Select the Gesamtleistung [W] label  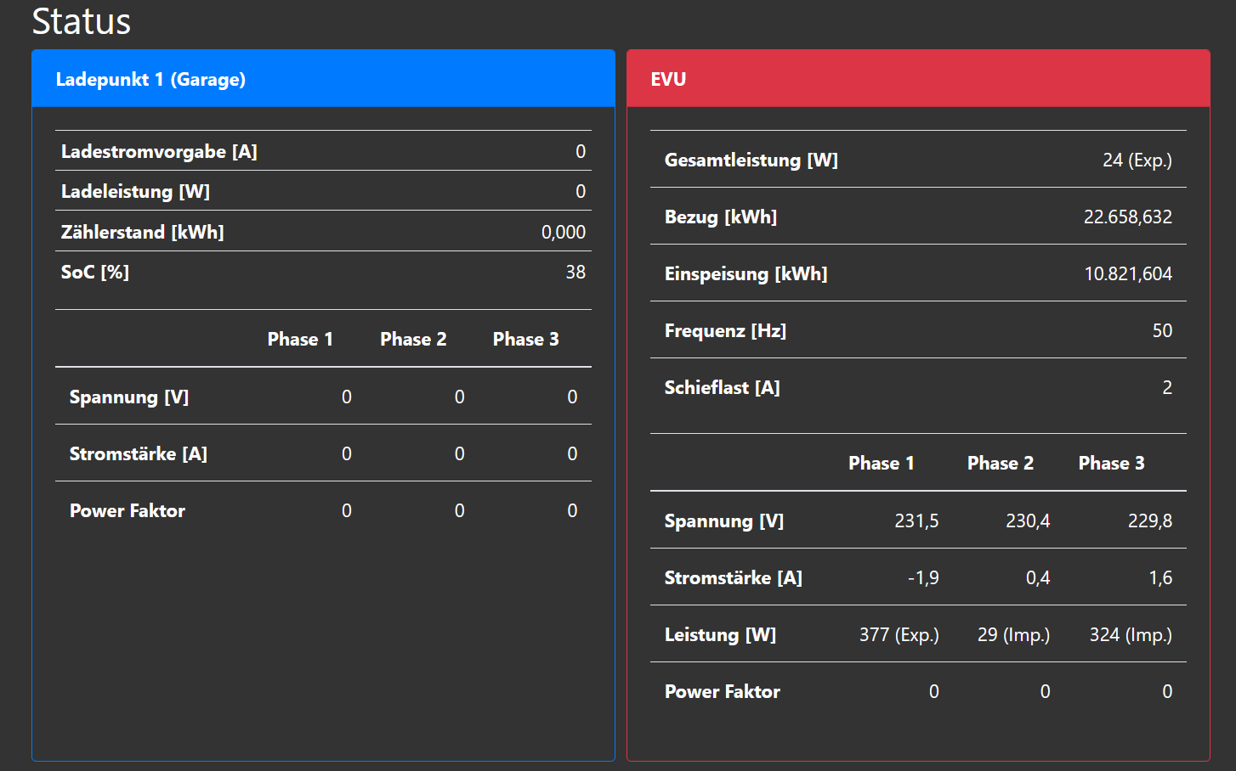[x=751, y=160]
